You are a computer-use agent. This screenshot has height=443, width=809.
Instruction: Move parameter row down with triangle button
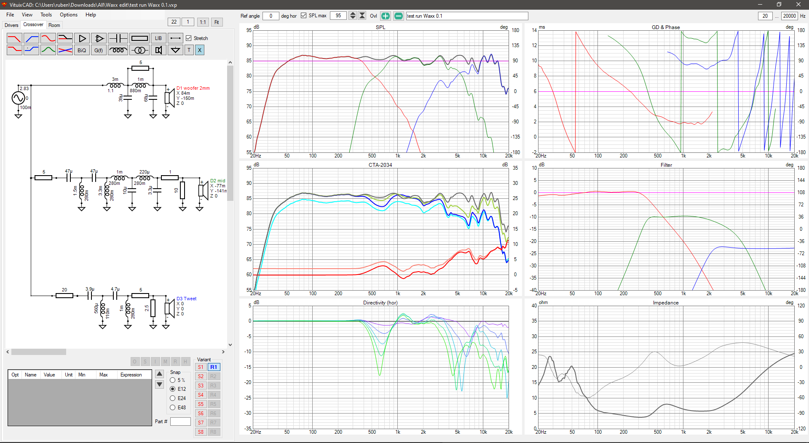pyautogui.click(x=160, y=384)
